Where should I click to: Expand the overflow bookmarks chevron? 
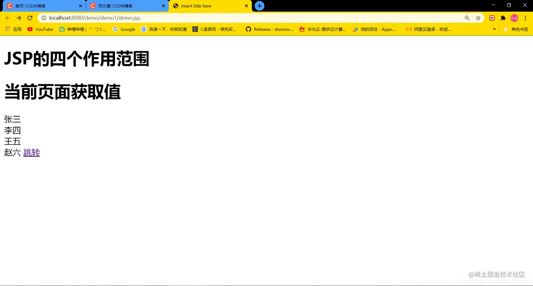click(x=495, y=29)
